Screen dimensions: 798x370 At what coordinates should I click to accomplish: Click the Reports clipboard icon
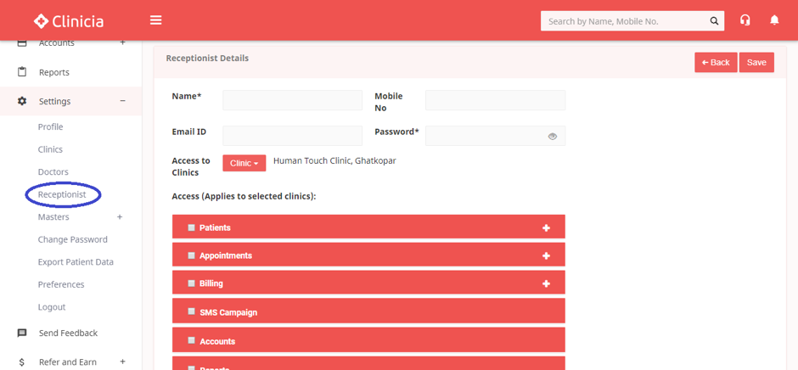click(22, 72)
